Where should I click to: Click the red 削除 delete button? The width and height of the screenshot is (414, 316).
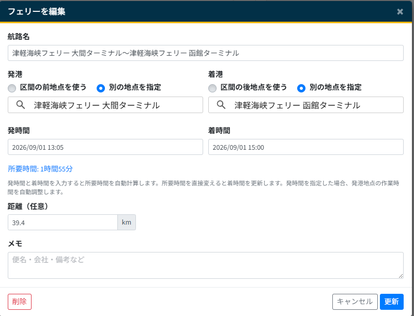20,302
